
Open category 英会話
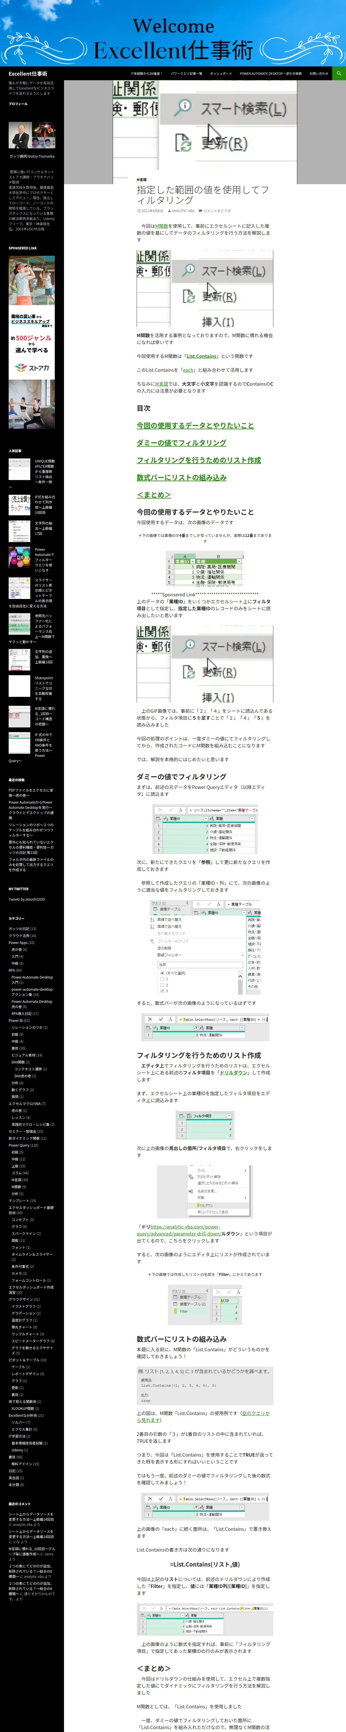point(14,1478)
